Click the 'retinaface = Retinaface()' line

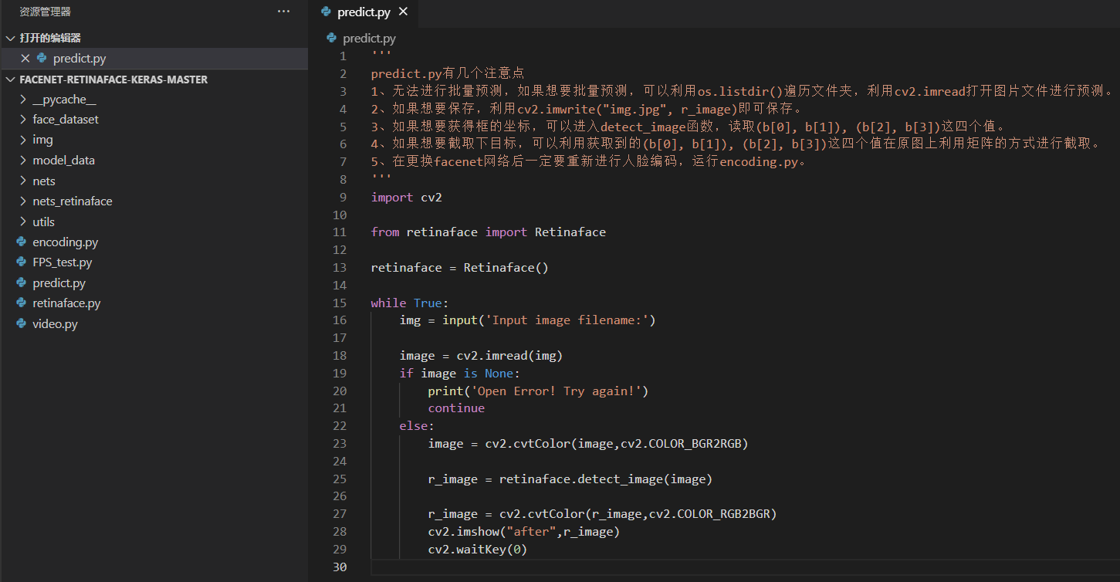coord(460,268)
